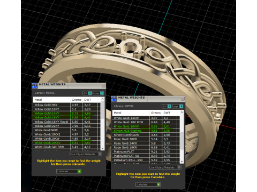Sort by Grams column in Yellow Gold window
Screen dimensions: 257x192
point(77,100)
